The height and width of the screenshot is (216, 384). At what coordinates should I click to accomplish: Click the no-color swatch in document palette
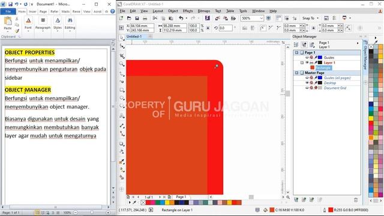[x=143, y=203]
